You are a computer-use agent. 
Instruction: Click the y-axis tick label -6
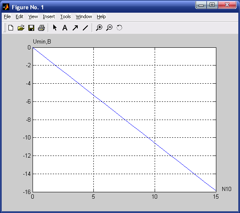[28, 101]
